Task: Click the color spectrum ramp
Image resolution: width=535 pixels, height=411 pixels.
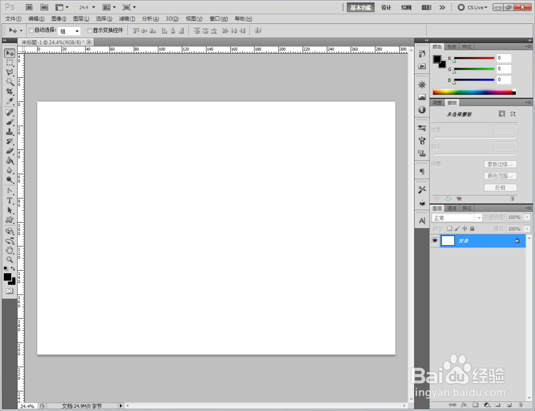Action: point(474,92)
